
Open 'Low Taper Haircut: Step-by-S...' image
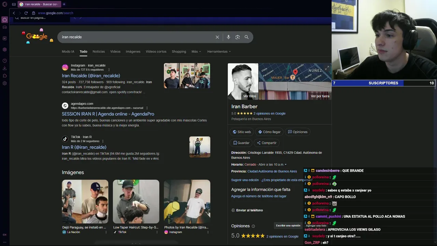tap(136, 202)
